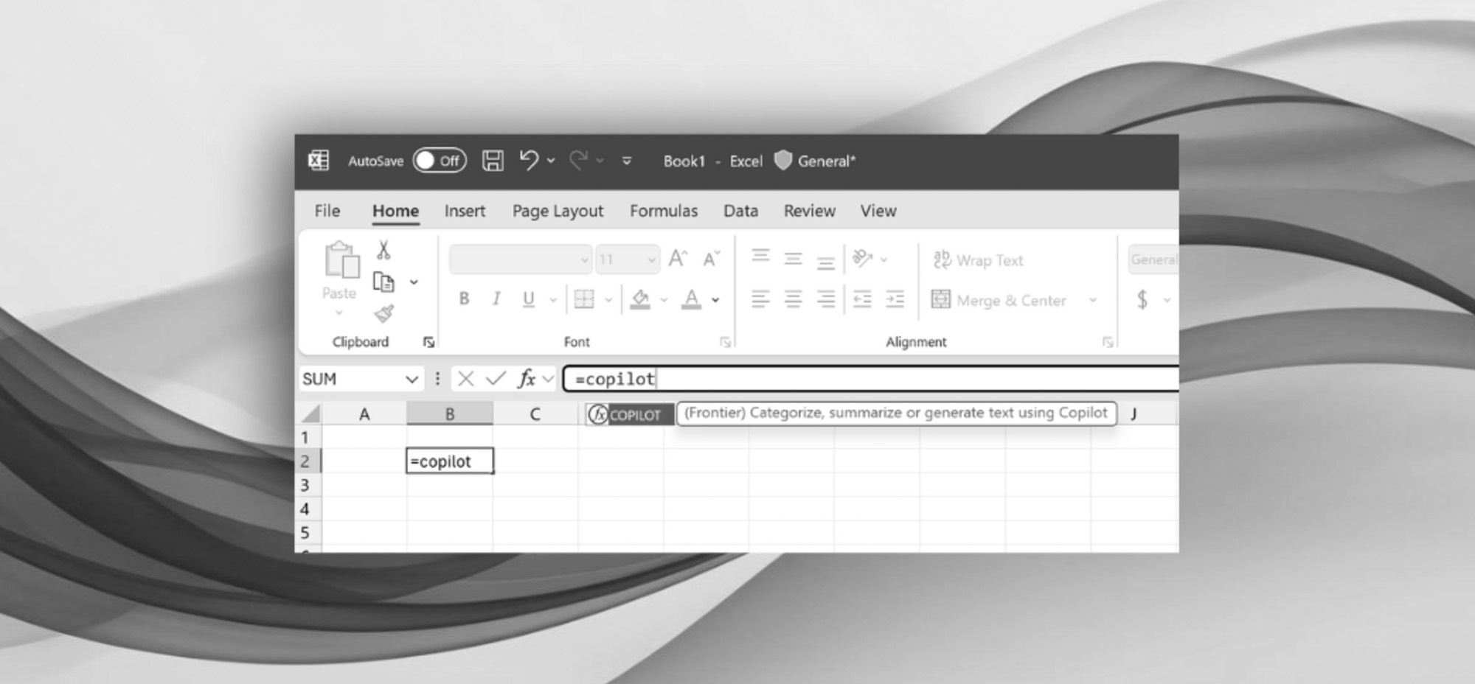Open the Name Box dropdown showing SUM
1475x684 pixels.
click(412, 379)
